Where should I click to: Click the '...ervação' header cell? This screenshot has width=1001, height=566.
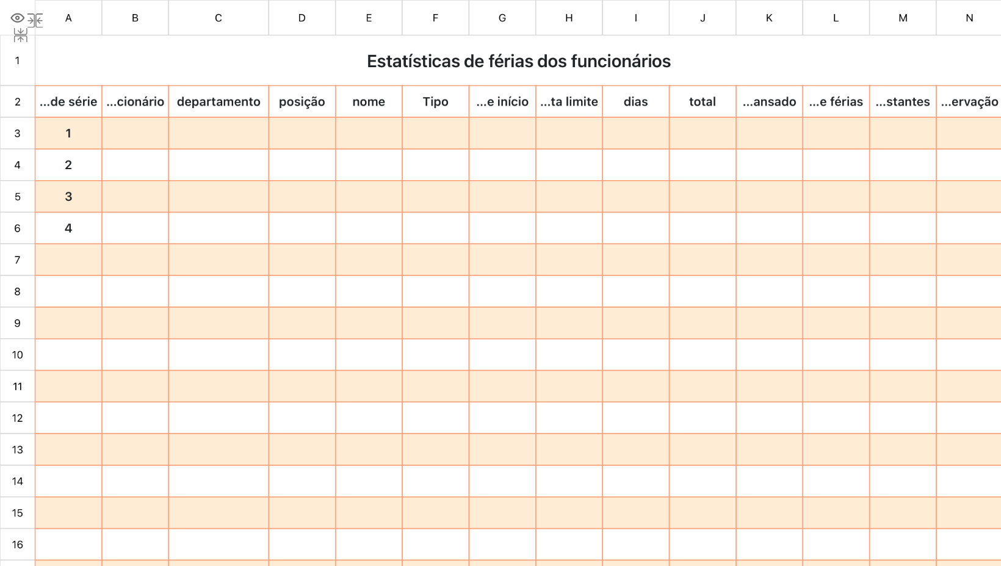click(x=969, y=101)
